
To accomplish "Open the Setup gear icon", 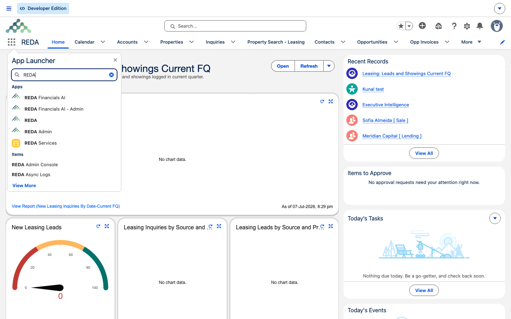I will point(467,26).
